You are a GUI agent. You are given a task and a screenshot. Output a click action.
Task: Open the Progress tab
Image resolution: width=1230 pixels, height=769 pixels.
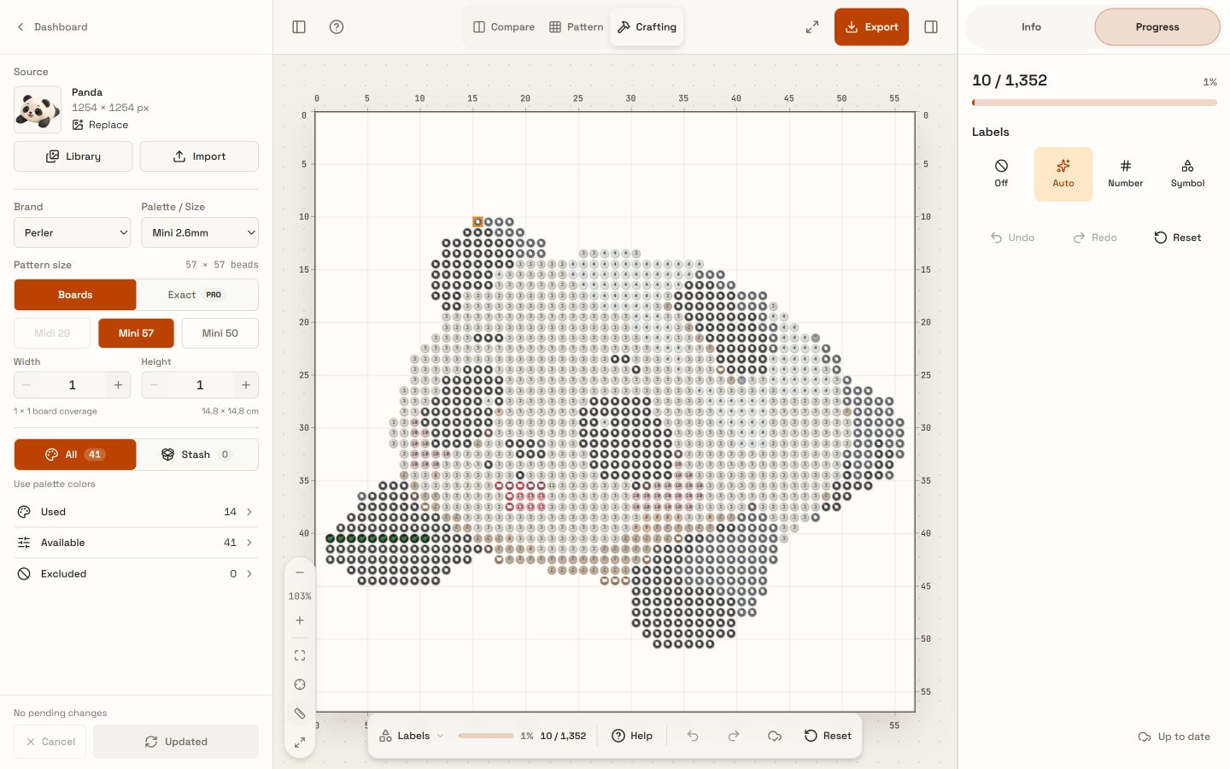click(1157, 27)
